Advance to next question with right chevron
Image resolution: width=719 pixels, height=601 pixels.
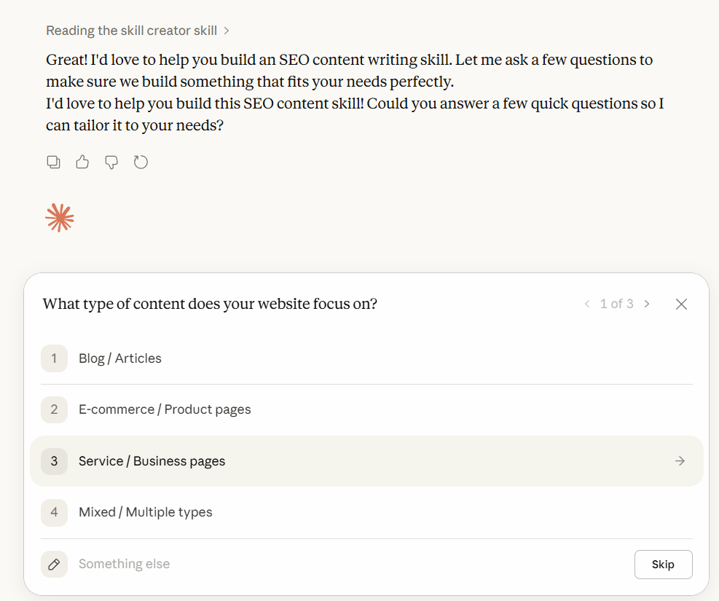coord(647,304)
